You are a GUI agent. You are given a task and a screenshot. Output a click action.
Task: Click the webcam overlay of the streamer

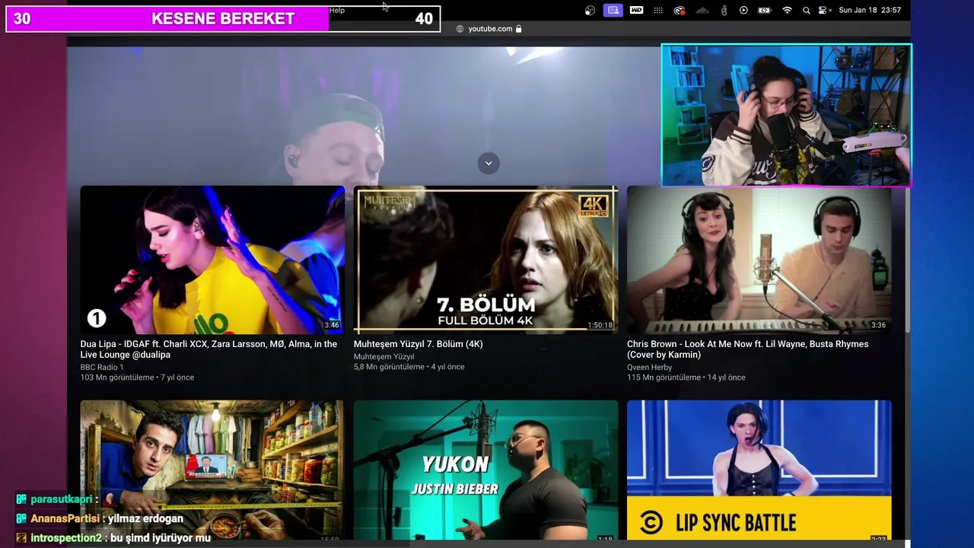click(x=786, y=115)
